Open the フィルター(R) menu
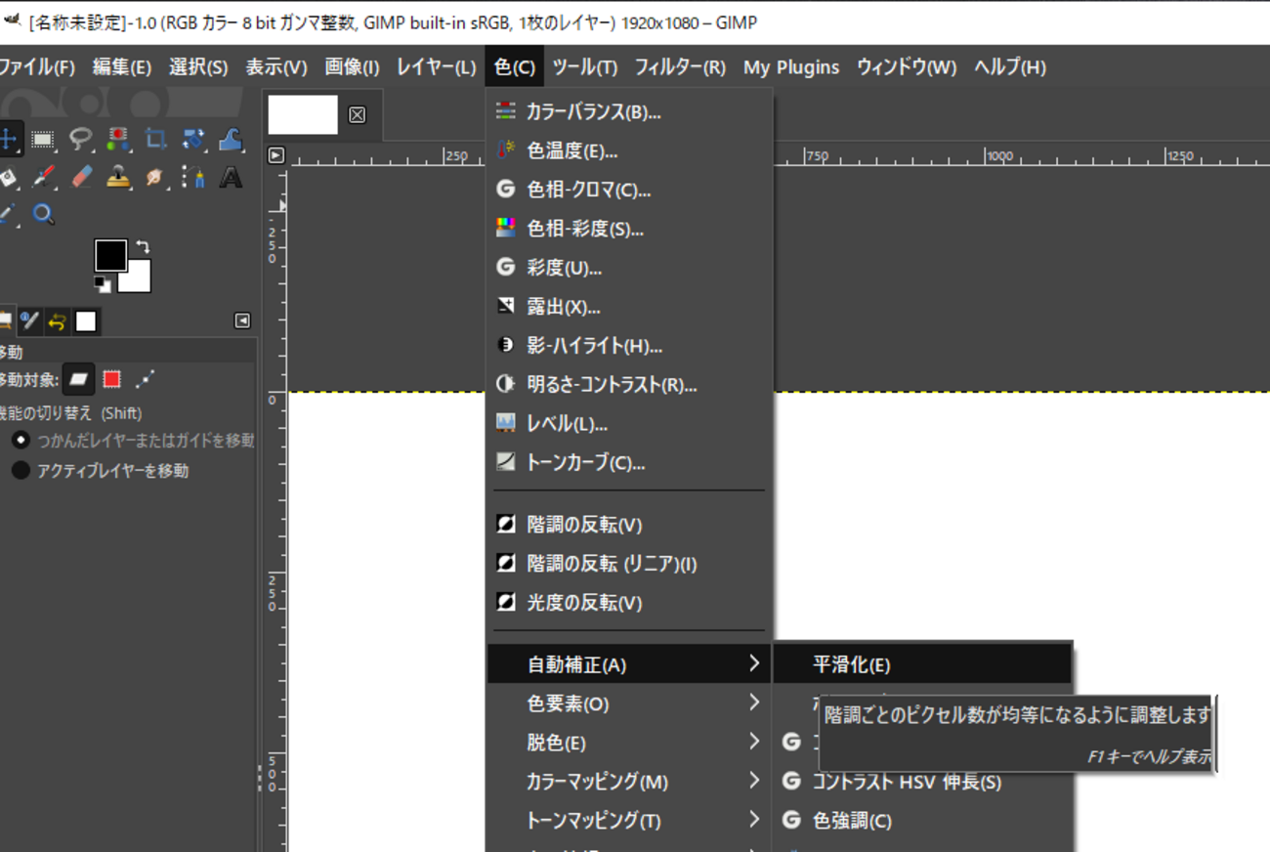1270x852 pixels. click(x=680, y=67)
